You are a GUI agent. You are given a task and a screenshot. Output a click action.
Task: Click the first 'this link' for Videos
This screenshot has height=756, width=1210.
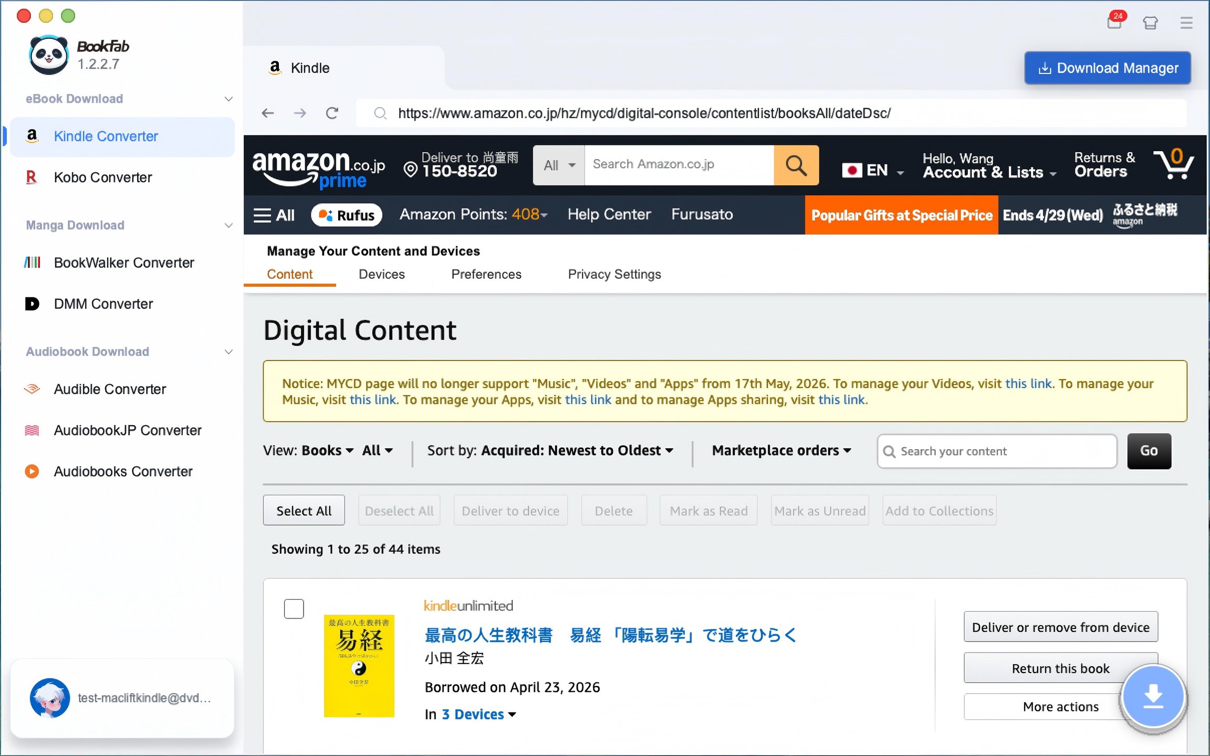point(1028,384)
